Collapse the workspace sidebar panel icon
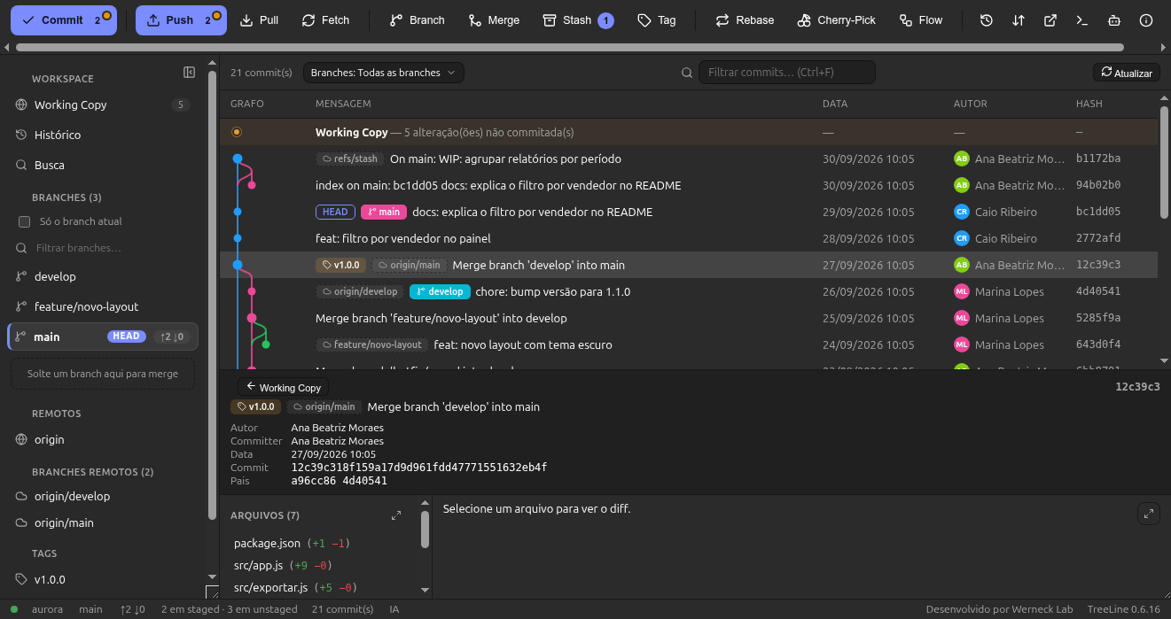The height and width of the screenshot is (619, 1171). pyautogui.click(x=189, y=73)
